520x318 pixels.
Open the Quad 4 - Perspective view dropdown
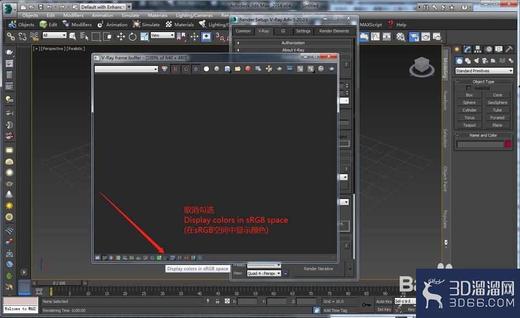click(264, 273)
